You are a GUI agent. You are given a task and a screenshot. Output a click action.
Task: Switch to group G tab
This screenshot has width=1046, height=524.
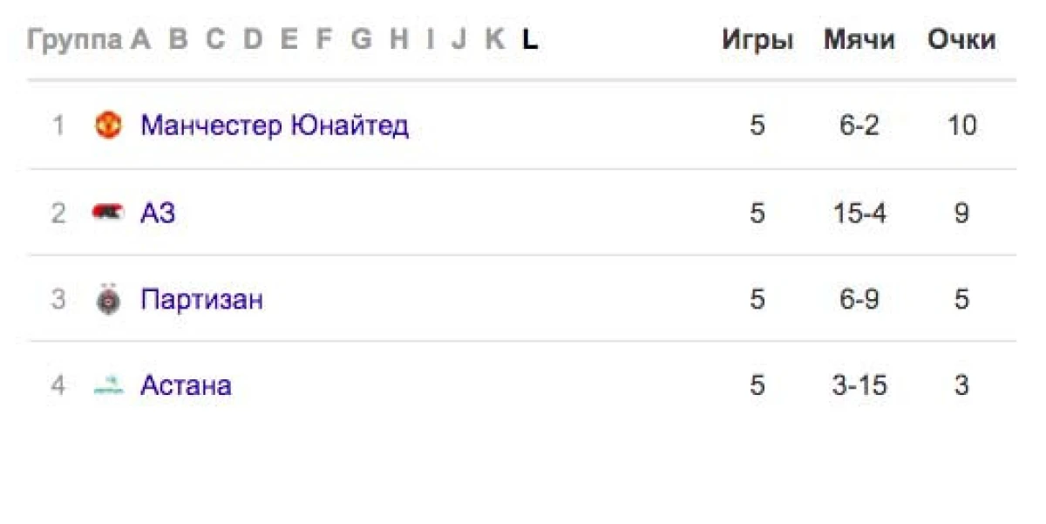click(x=361, y=39)
